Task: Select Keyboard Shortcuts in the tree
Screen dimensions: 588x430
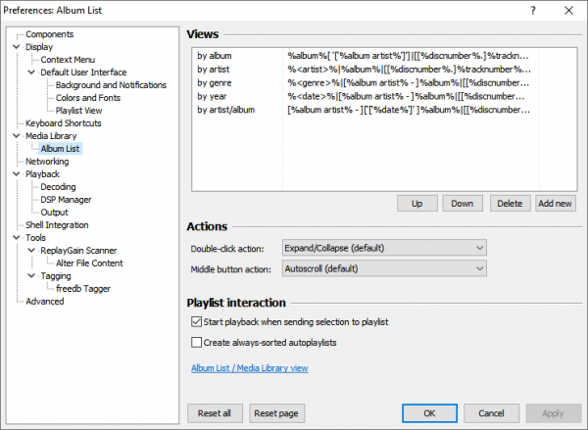Action: pos(65,123)
